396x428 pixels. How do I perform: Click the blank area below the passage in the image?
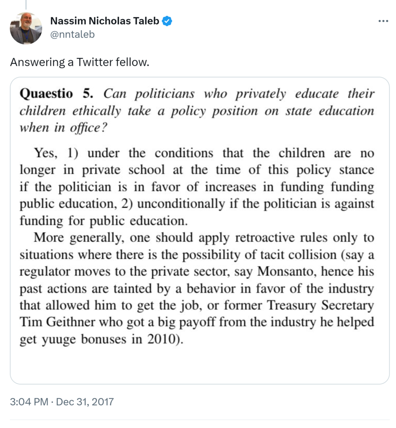[x=200, y=364]
